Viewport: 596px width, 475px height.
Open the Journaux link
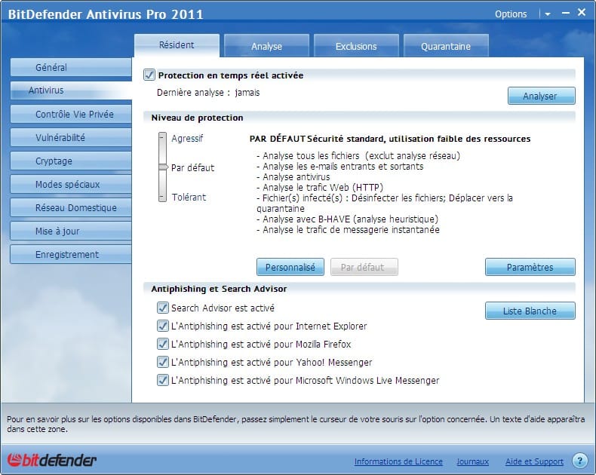(472, 461)
